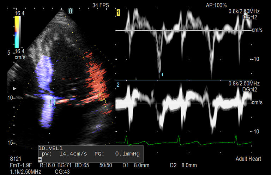Click the cyan divider line between traces

(183, 80)
